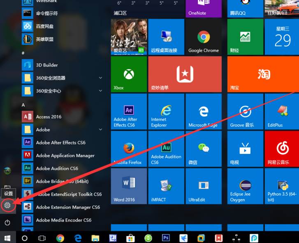Open the Internet Explorer tile
The height and width of the screenshot is (243, 299).
(x=166, y=112)
